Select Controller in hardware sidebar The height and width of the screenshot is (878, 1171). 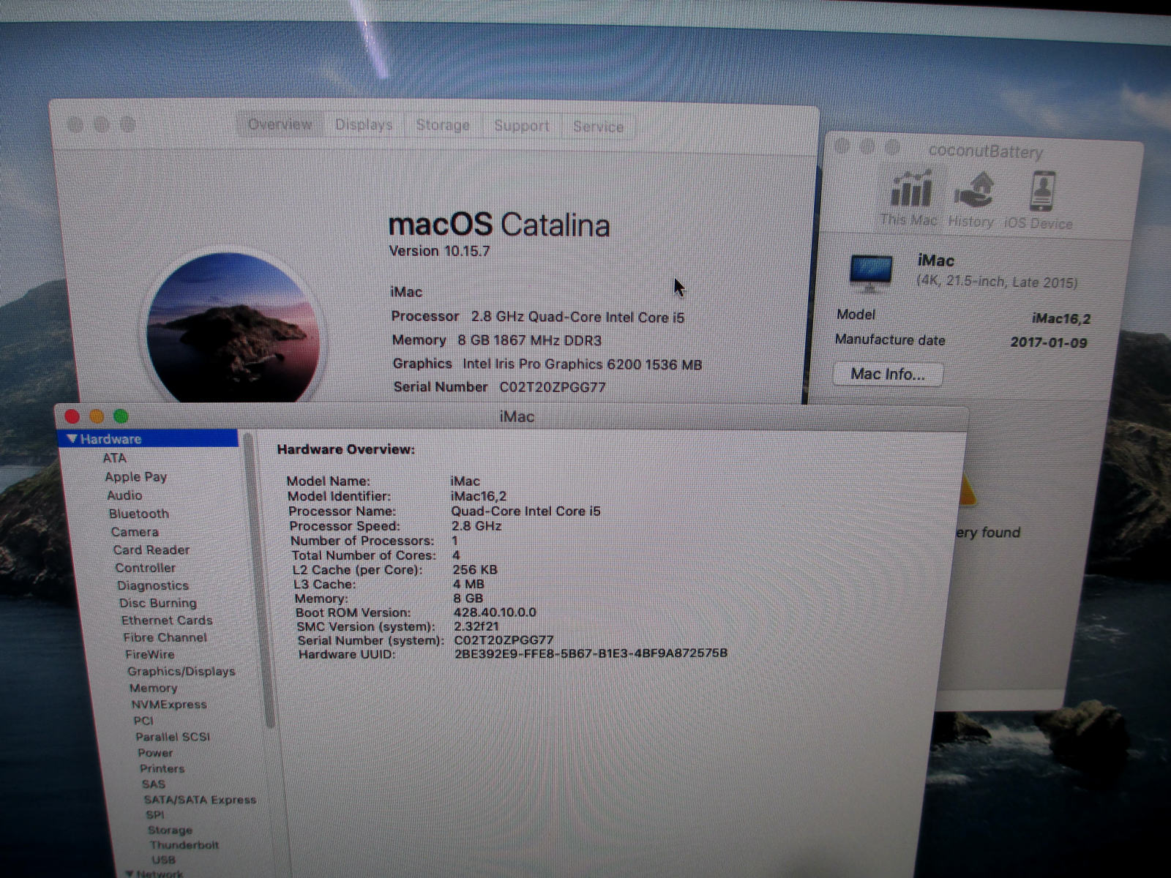145,568
